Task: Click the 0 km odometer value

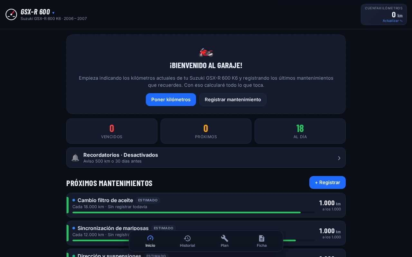Action: [x=397, y=15]
